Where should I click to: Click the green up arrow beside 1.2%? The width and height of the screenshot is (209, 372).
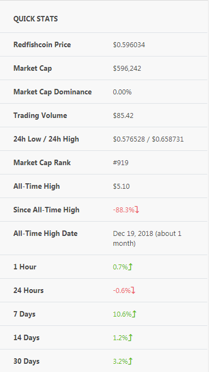(x=130, y=337)
